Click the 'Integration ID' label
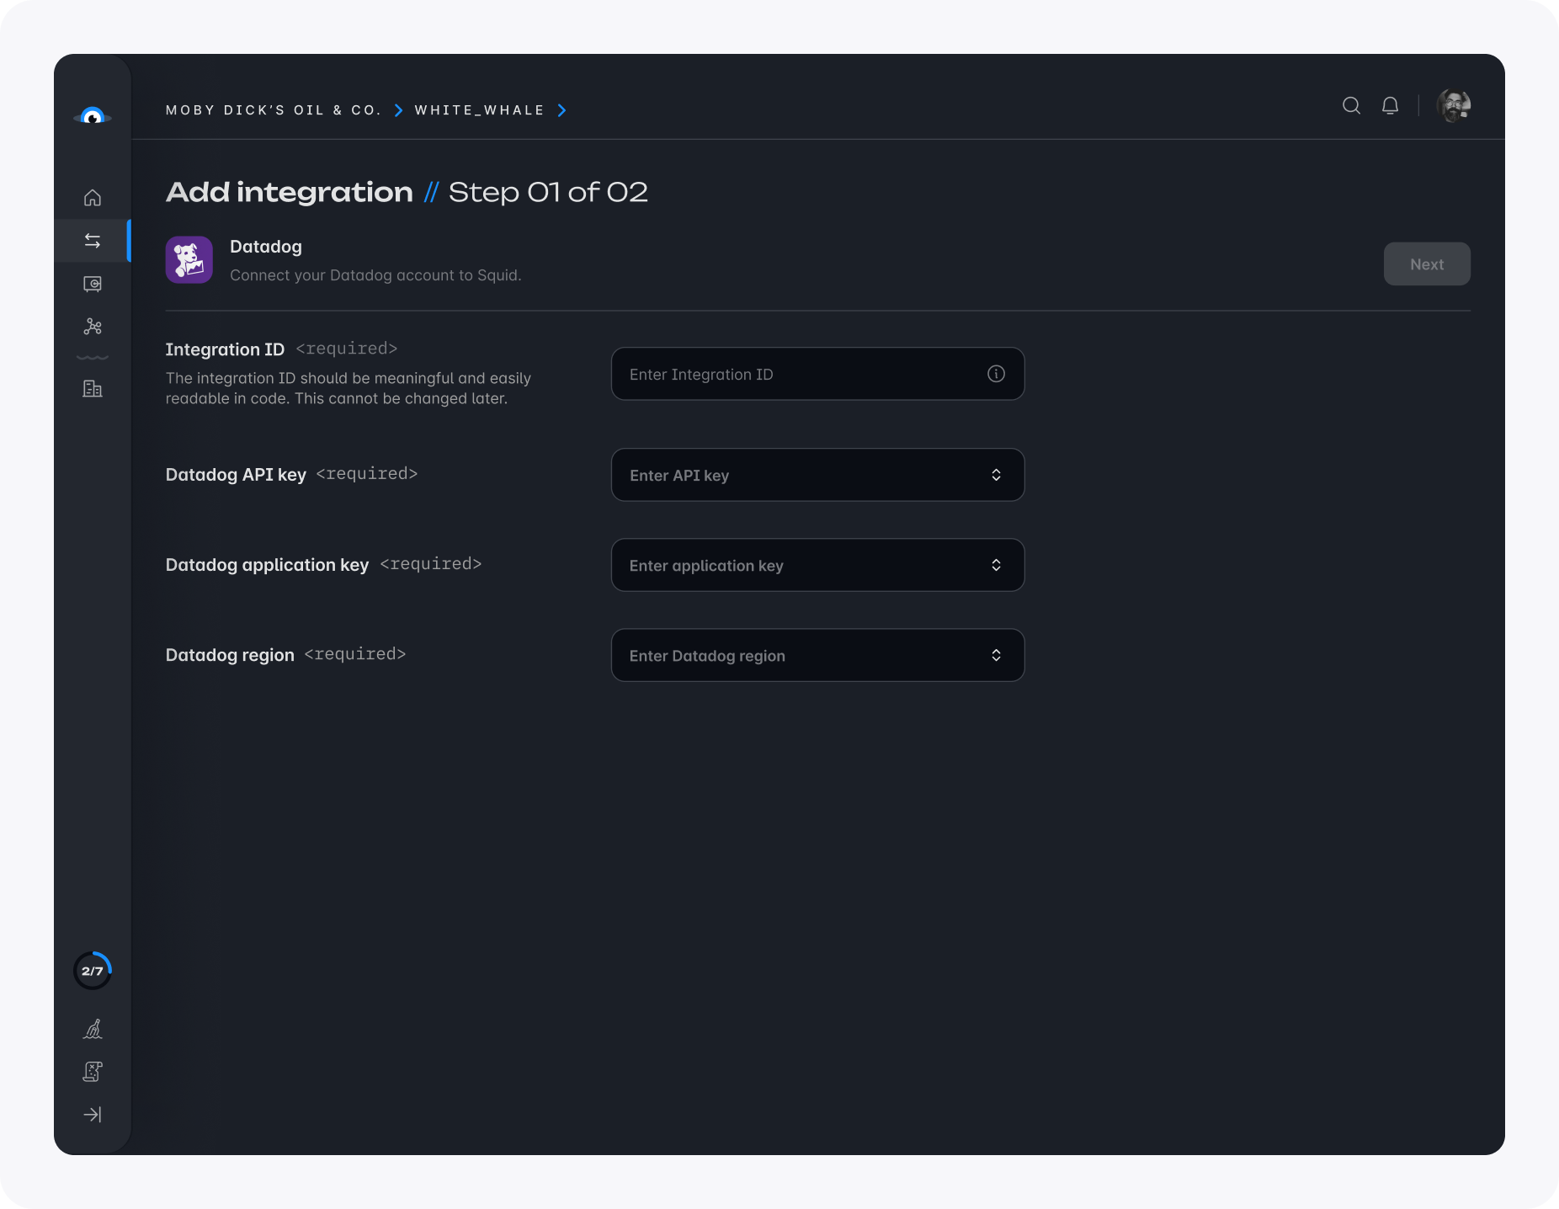This screenshot has height=1209, width=1559. (x=225, y=349)
